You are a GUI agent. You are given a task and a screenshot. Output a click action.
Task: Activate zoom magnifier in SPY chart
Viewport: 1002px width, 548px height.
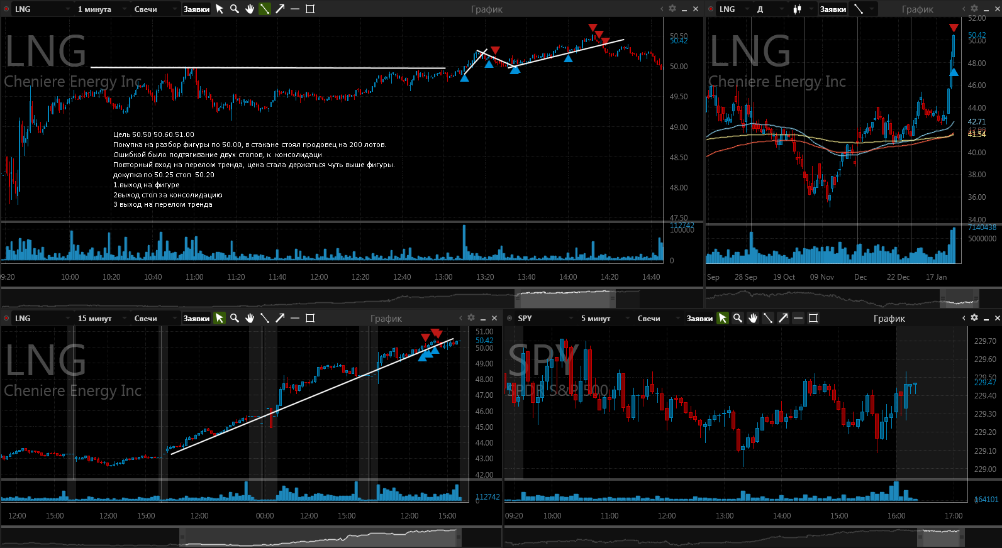[738, 318]
